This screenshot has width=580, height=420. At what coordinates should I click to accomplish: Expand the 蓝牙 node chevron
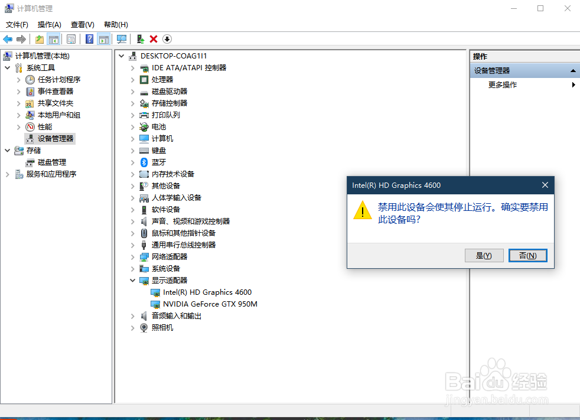pos(132,162)
